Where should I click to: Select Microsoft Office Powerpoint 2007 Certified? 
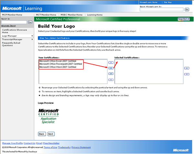[61, 64]
